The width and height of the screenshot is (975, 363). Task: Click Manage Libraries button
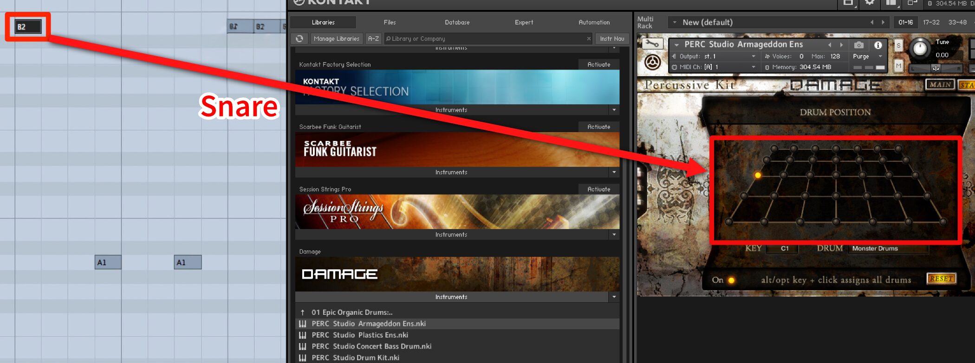coord(337,38)
